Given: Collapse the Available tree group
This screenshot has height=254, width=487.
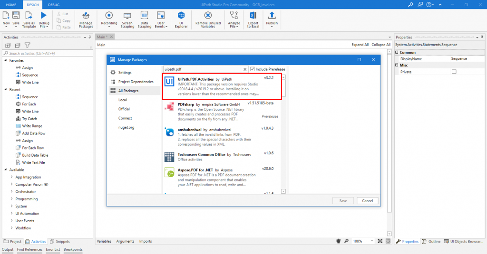Looking at the screenshot, I should pos(6,169).
